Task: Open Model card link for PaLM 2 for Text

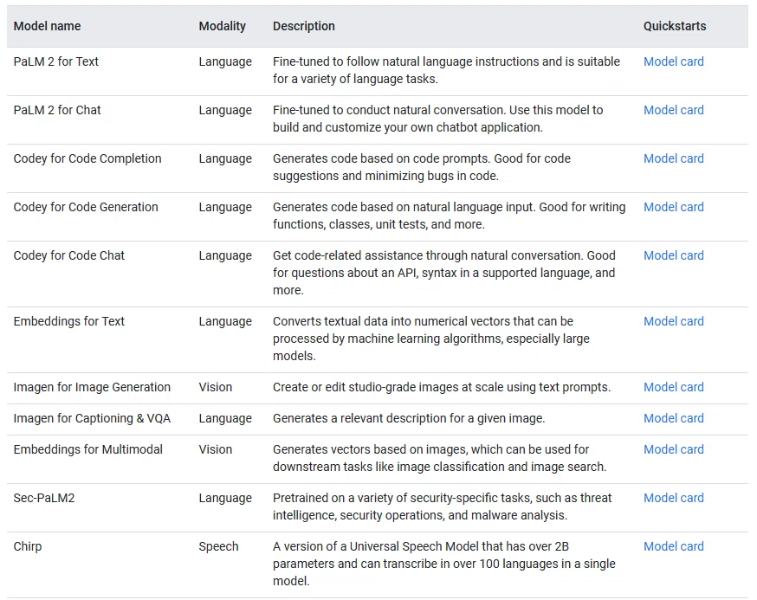Action: 674,61
